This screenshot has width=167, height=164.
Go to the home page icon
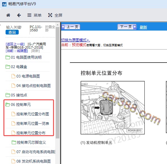(x=8, y=15)
